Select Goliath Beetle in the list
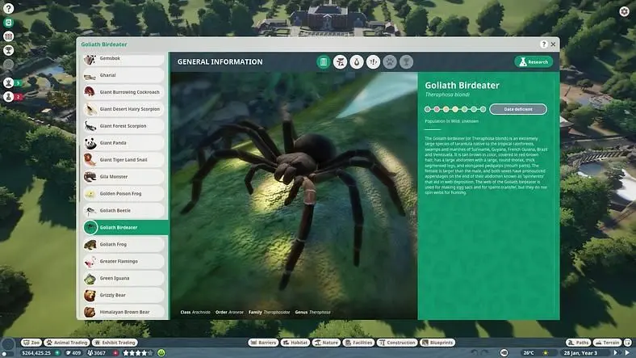Screen dimensions: 636x358 pos(123,211)
